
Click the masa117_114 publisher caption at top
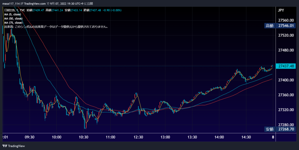48,3
